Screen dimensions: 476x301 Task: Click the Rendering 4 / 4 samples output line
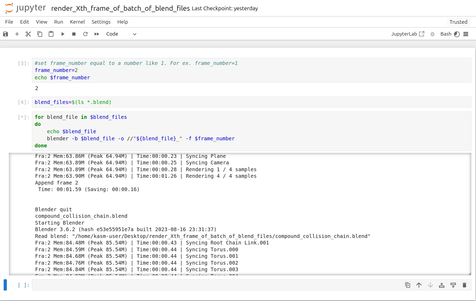146,176
